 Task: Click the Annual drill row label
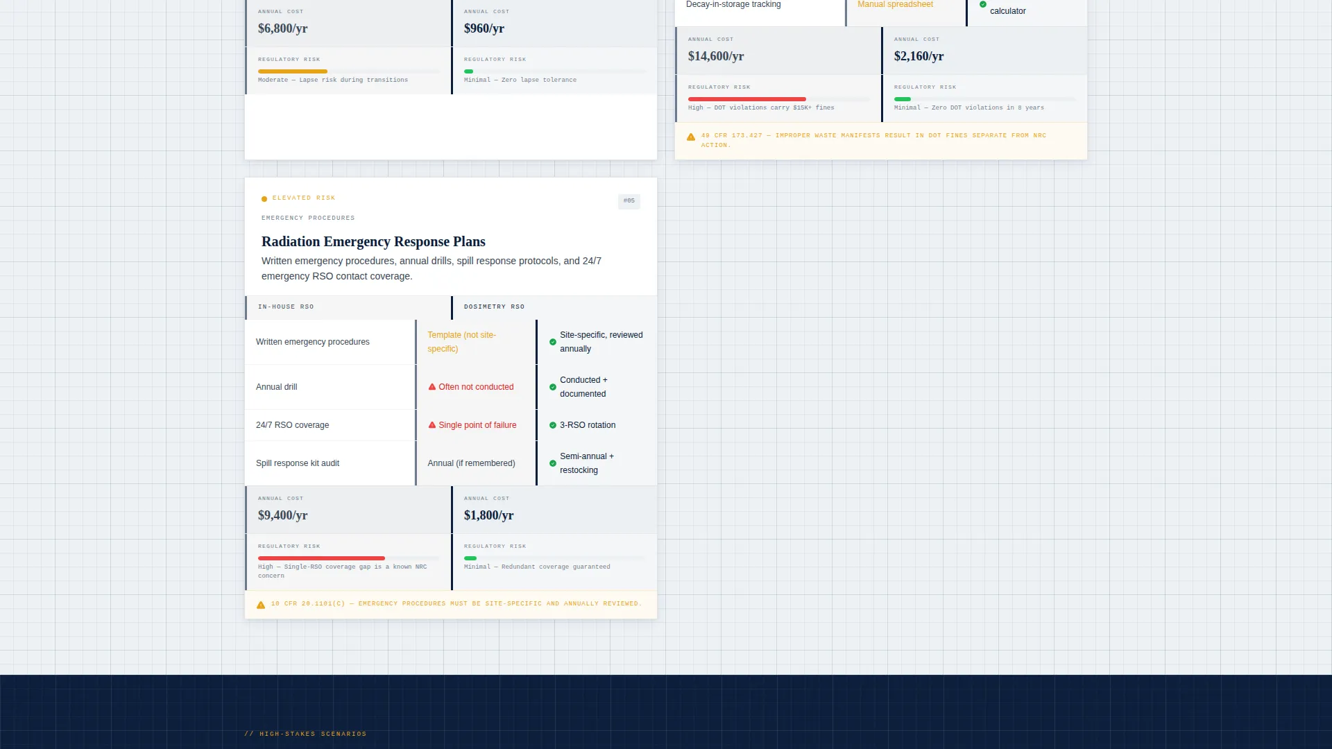(276, 387)
